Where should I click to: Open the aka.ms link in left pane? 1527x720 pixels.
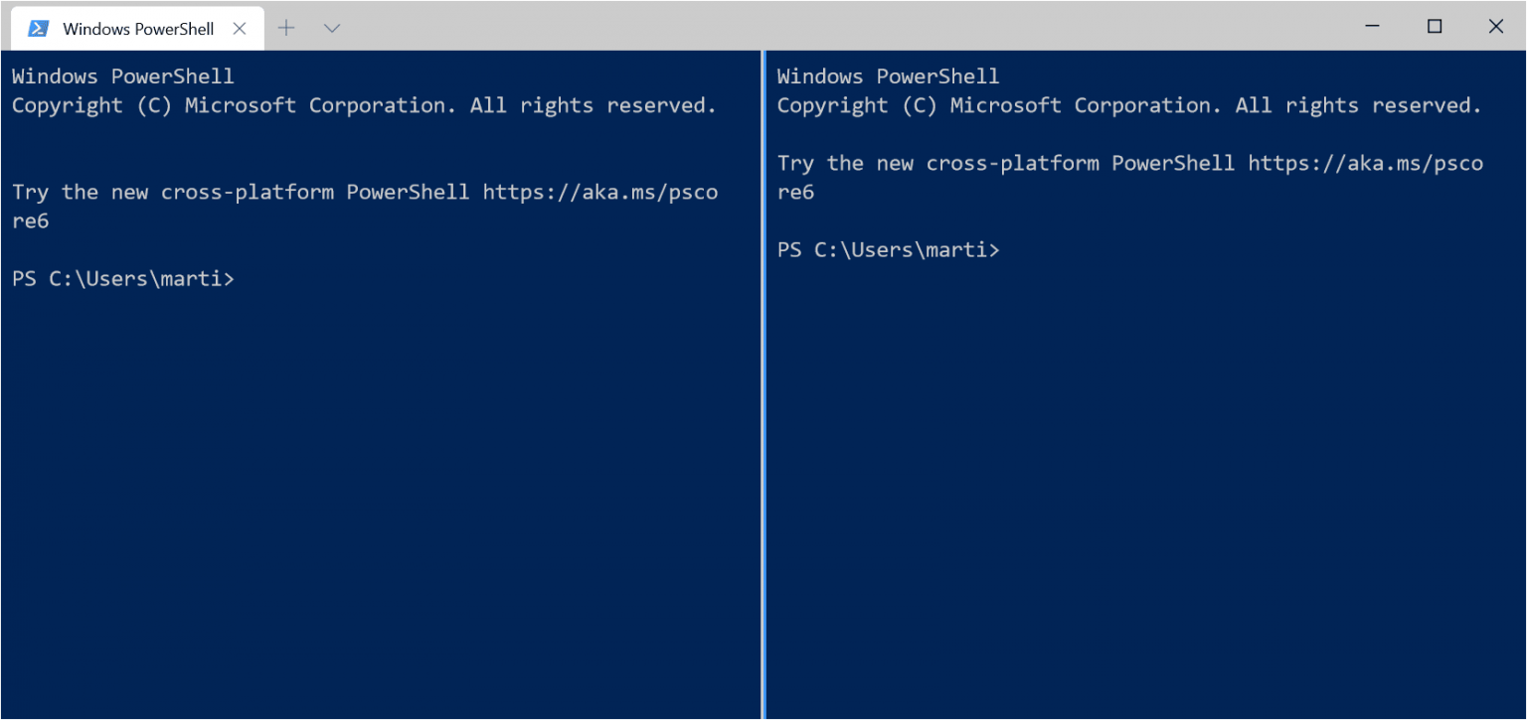(x=599, y=192)
